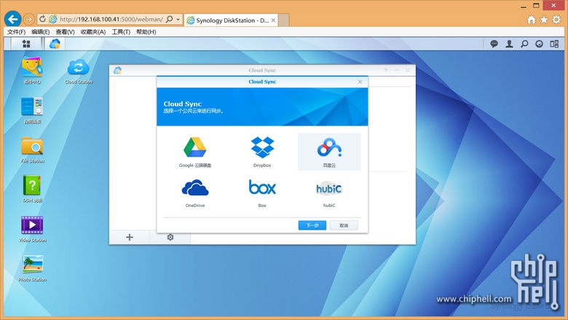The image size is (568, 320).
Task: Open a new browser tab
Action: (284, 20)
